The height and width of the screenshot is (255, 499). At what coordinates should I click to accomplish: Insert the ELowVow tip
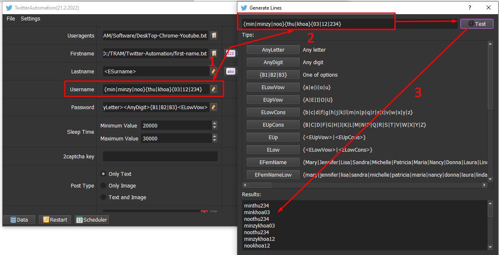[x=273, y=87]
